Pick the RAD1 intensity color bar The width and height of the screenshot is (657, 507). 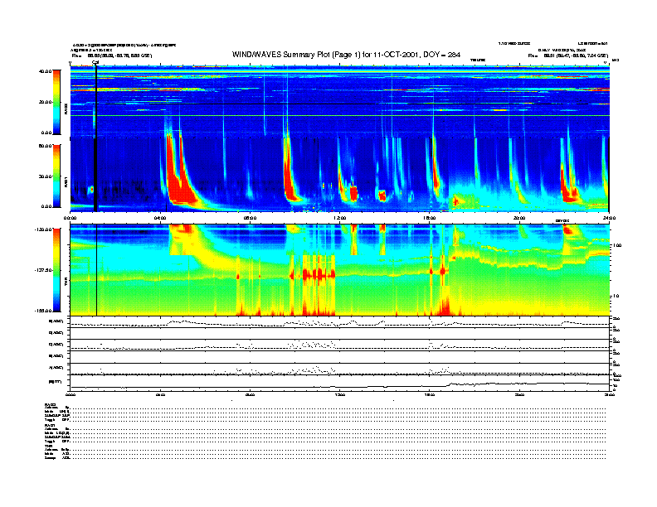56,176
